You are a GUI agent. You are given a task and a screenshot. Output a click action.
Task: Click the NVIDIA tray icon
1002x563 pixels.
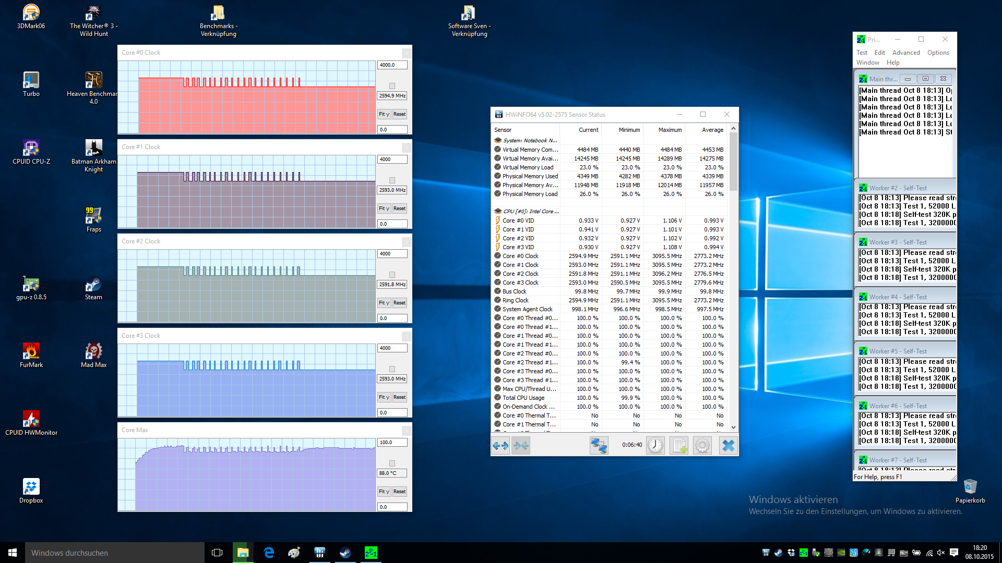tap(841, 553)
